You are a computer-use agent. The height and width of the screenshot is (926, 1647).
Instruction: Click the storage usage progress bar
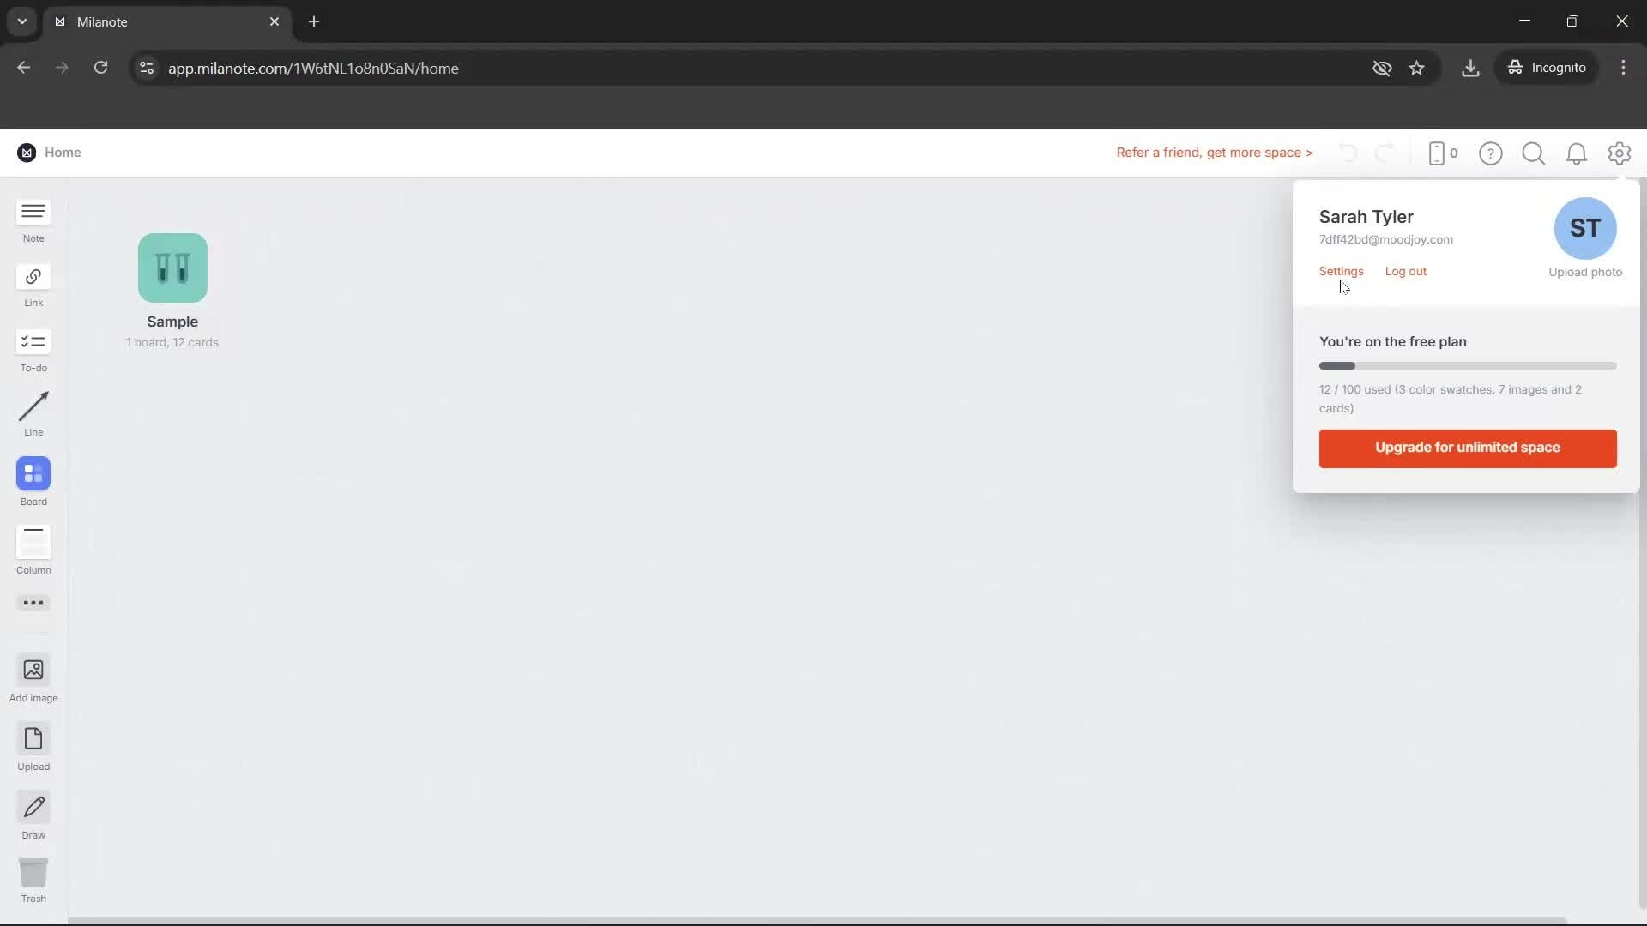[x=1467, y=366]
